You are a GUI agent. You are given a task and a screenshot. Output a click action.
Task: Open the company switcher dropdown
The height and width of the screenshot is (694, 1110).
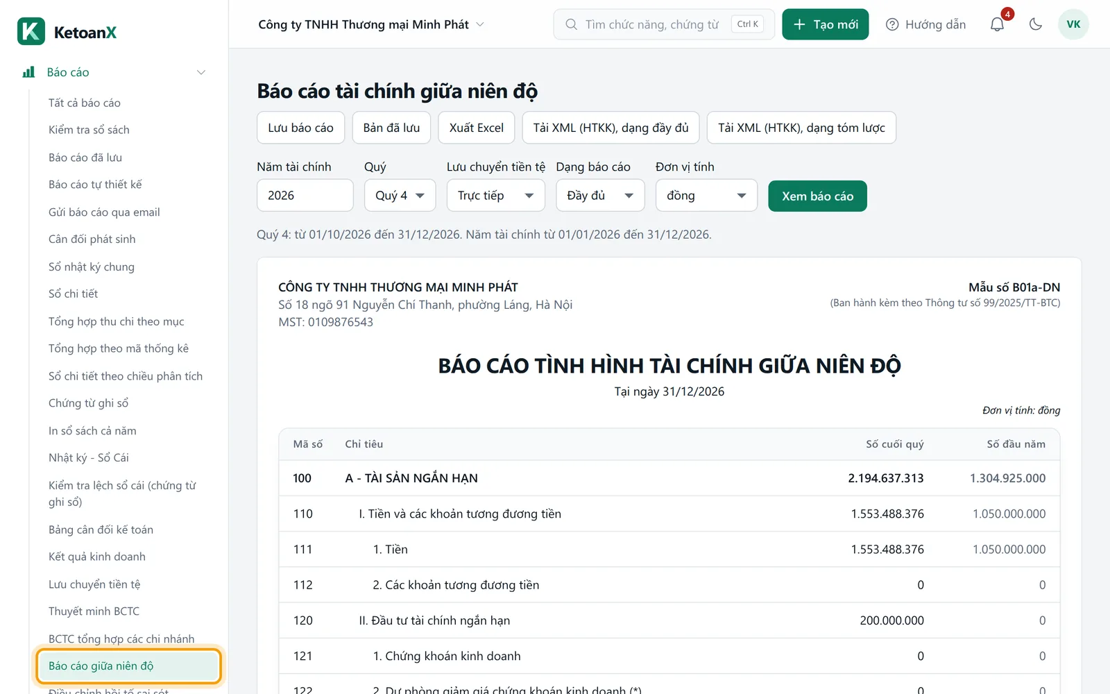tap(371, 24)
